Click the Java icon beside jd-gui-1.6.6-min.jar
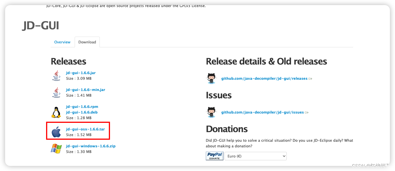The width and height of the screenshot is (395, 171). pyautogui.click(x=56, y=92)
